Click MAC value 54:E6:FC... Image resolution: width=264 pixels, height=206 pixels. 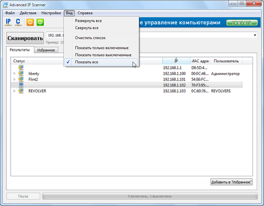pyautogui.click(x=200, y=80)
